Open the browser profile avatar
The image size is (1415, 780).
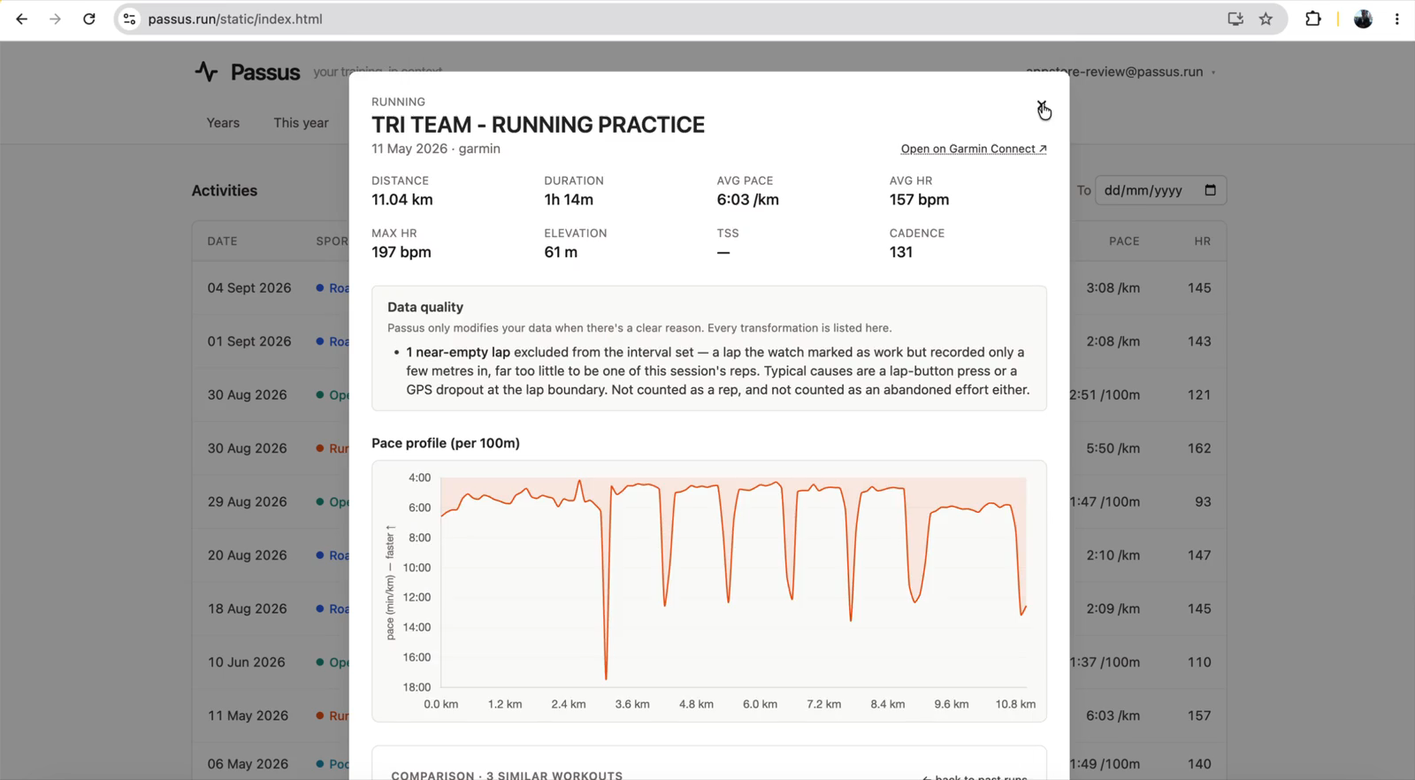(x=1363, y=19)
